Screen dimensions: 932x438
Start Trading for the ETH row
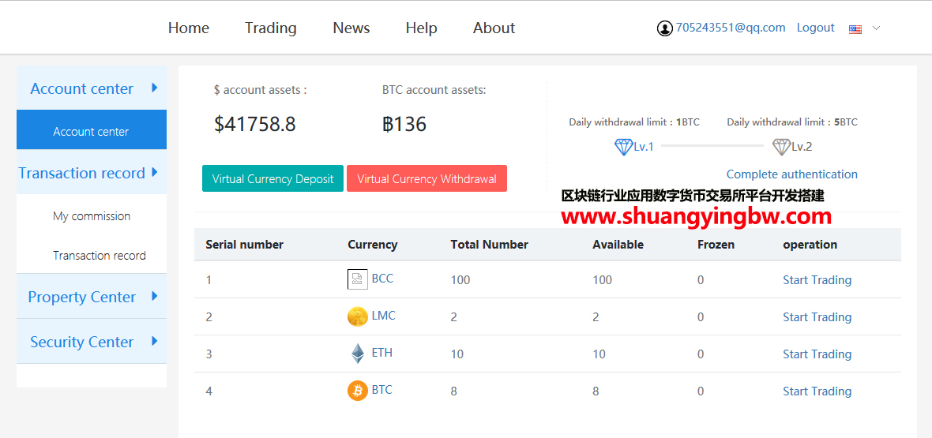[817, 354]
